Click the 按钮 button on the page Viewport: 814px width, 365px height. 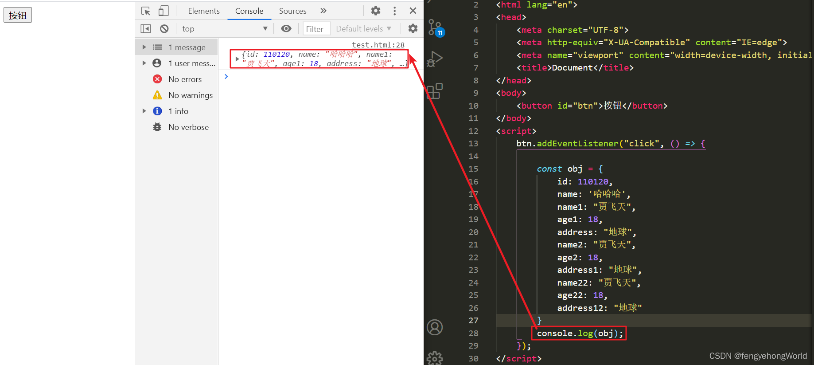coord(18,15)
